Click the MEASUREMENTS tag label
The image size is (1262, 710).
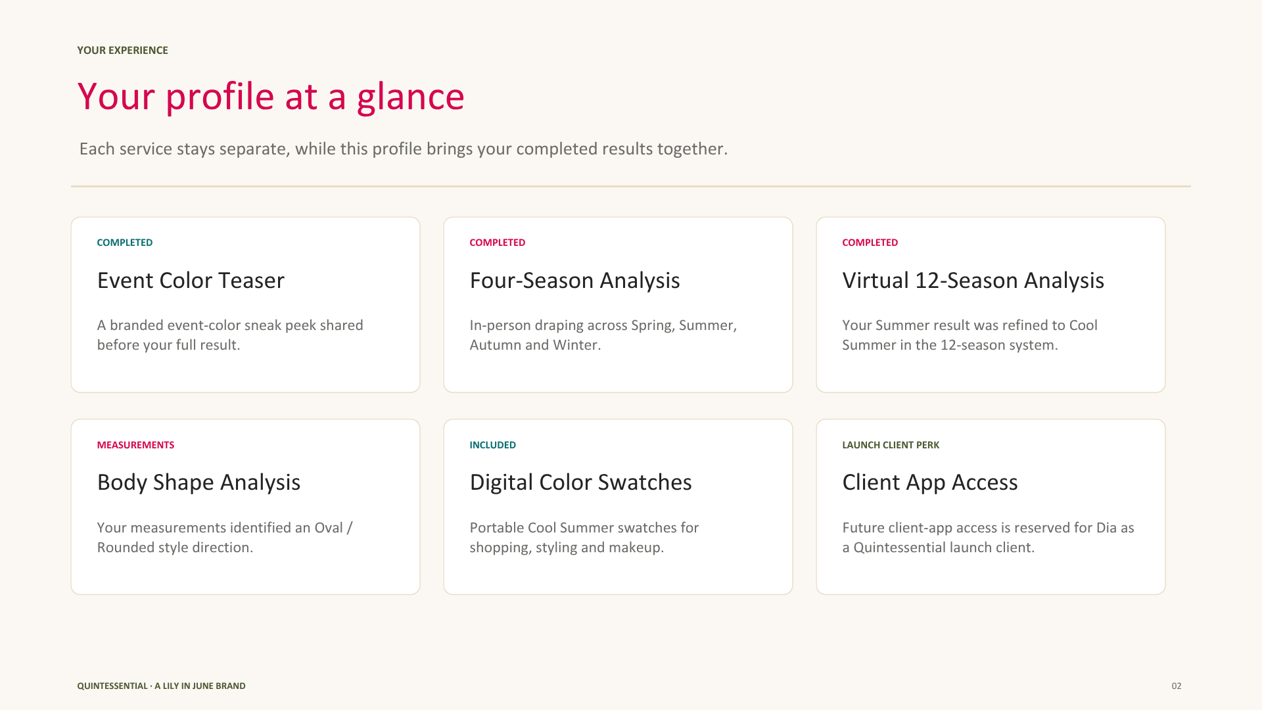pos(135,445)
